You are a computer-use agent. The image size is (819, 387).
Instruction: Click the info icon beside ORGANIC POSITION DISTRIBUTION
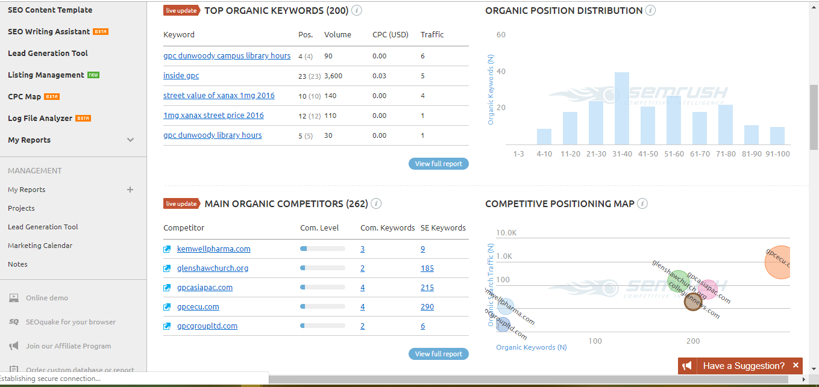tap(650, 10)
